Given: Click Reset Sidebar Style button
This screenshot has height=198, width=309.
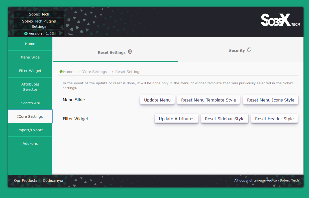Looking at the screenshot, I should [225, 119].
